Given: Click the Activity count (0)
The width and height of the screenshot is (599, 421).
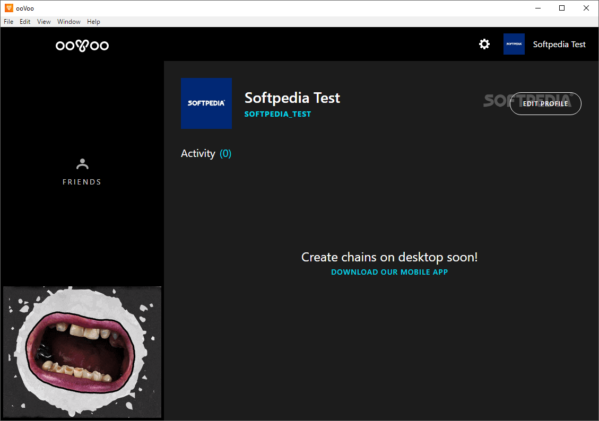Looking at the screenshot, I should [225, 153].
